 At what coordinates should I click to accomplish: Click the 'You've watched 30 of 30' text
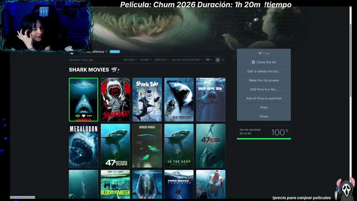[250, 131]
